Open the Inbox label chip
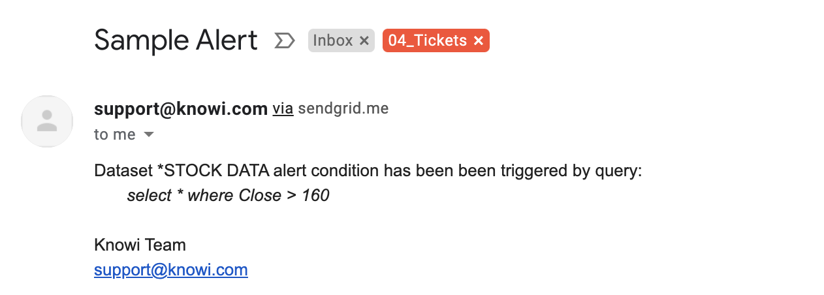 (332, 41)
